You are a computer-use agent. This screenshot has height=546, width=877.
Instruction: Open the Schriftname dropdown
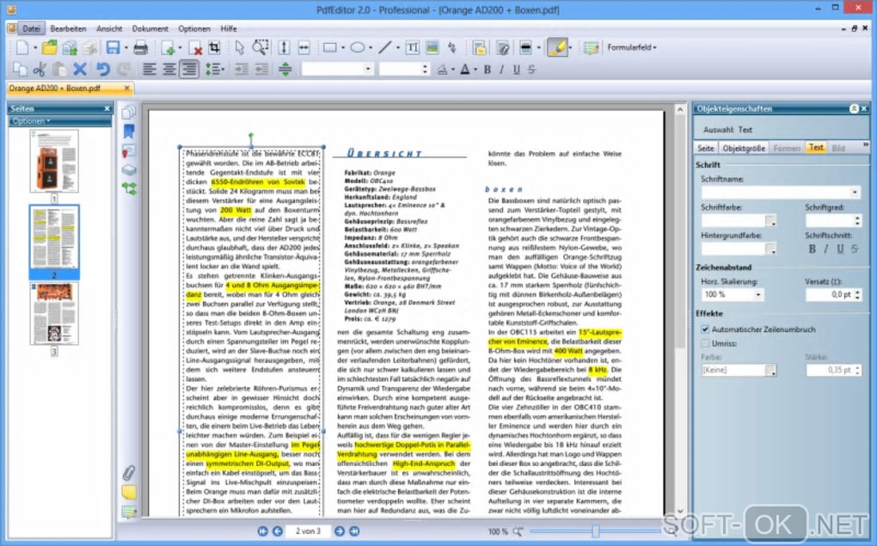(x=856, y=193)
